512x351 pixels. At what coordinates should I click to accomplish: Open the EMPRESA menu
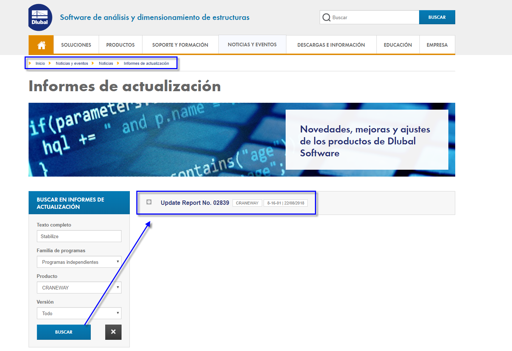[437, 45]
